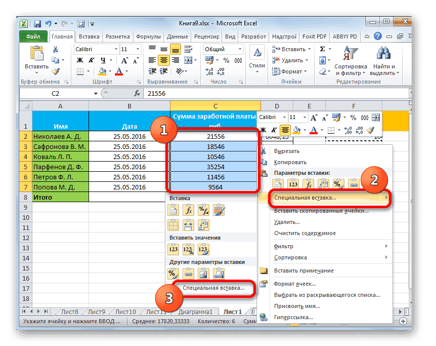Toggle underline (Ч) formatting
Screen dimensions: 436x346
tap(103, 60)
